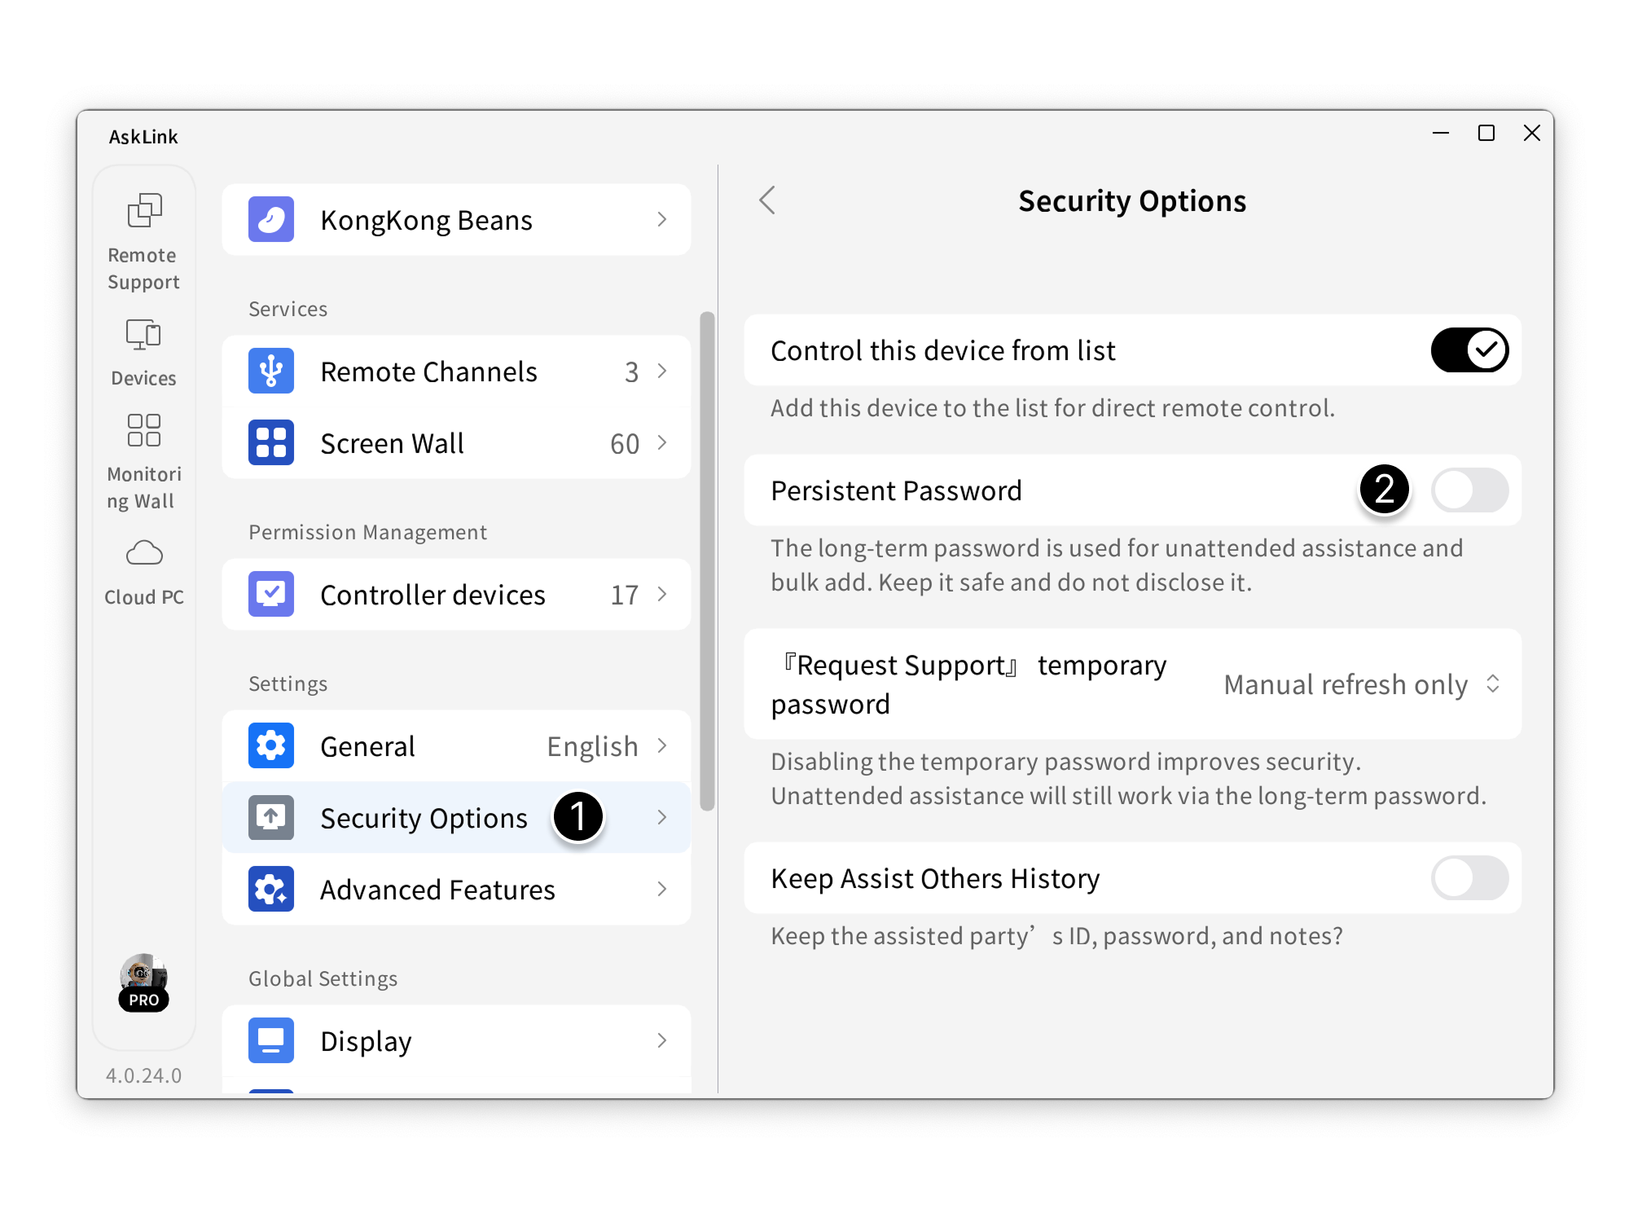Click the Screen Wall grid icon

pos(271,443)
